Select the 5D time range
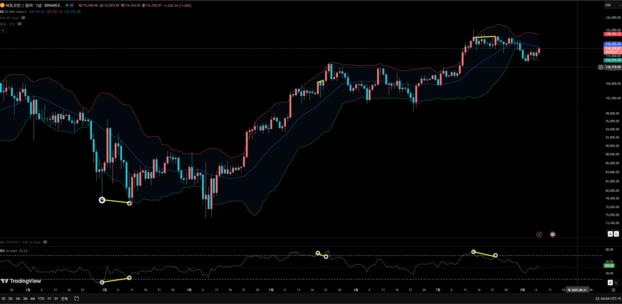This screenshot has height=304, width=622. 10,298
